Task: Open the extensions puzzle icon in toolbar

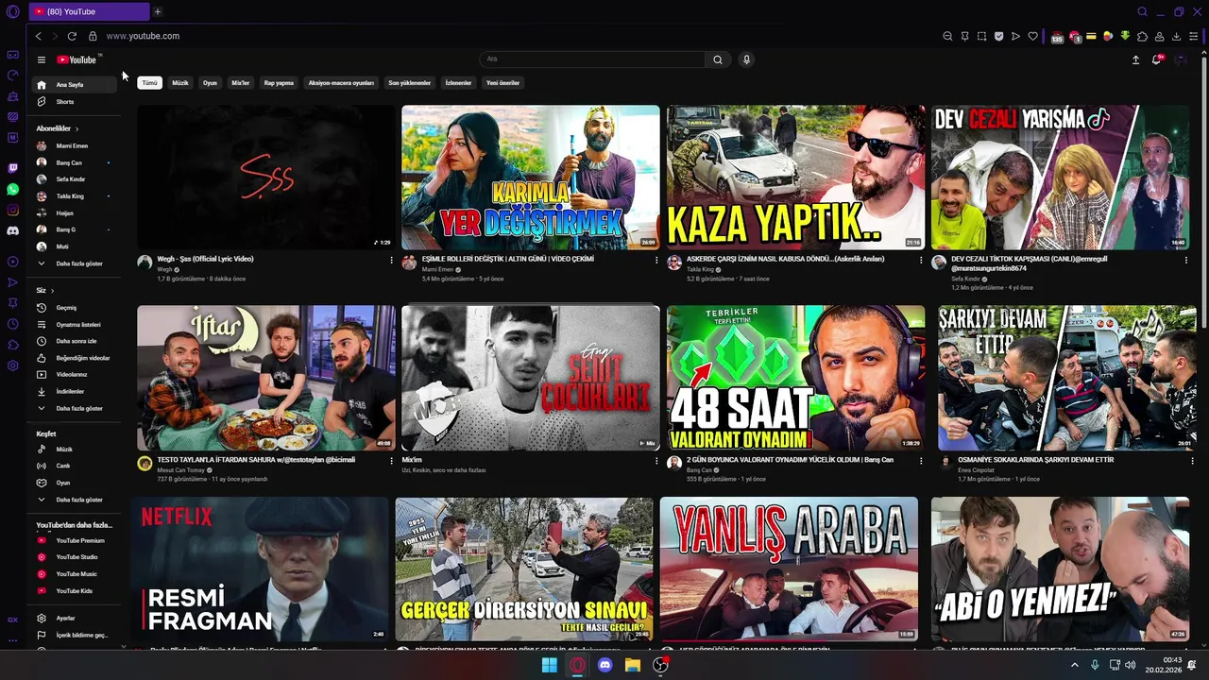Action: point(1142,36)
